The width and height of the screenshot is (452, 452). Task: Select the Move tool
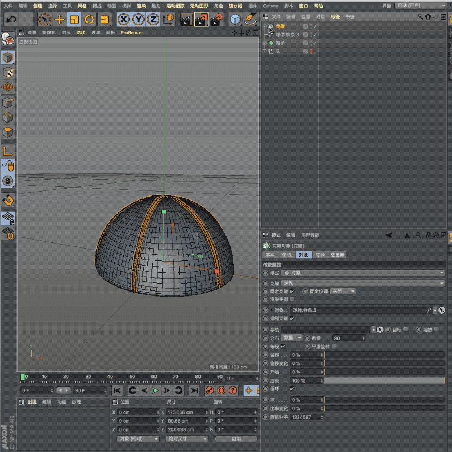coord(59,19)
